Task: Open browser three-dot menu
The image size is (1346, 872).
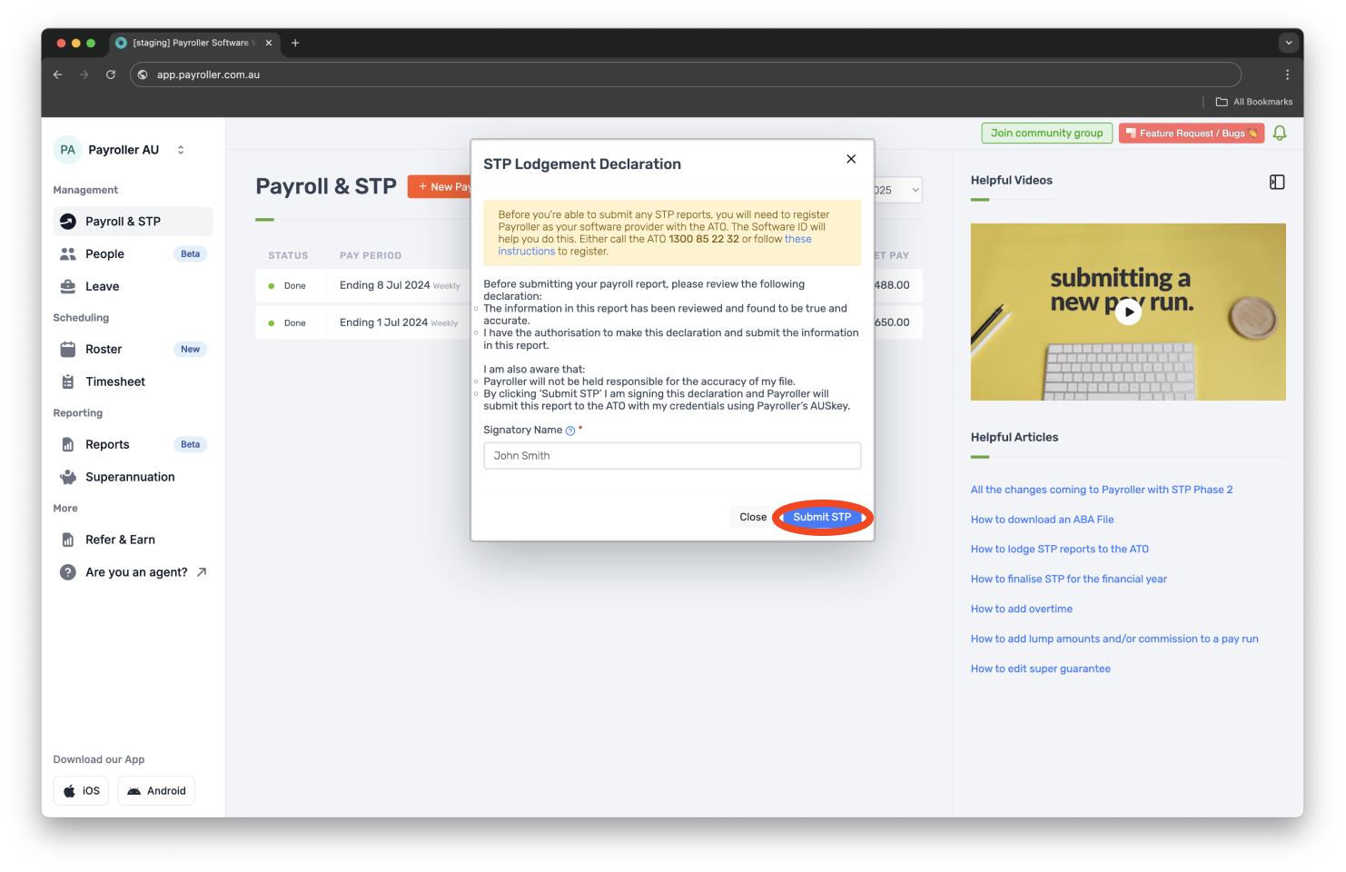Action: click(1287, 74)
